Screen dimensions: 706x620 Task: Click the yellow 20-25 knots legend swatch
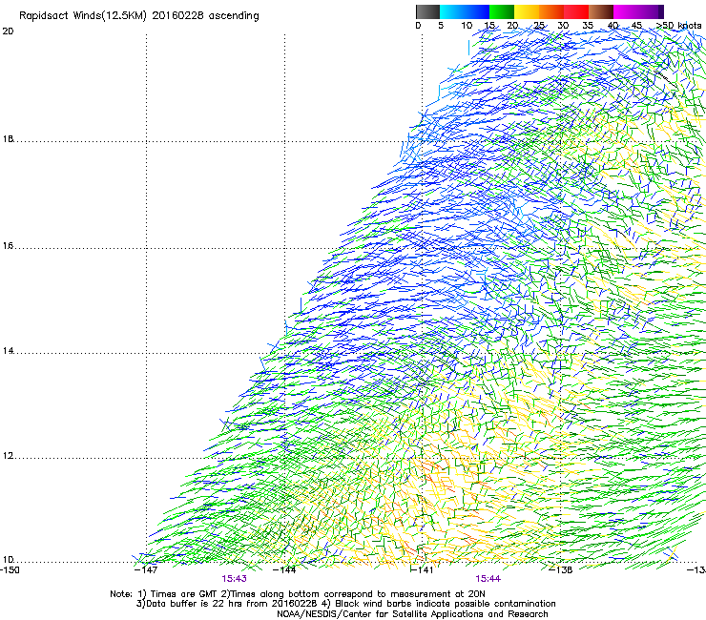527,11
